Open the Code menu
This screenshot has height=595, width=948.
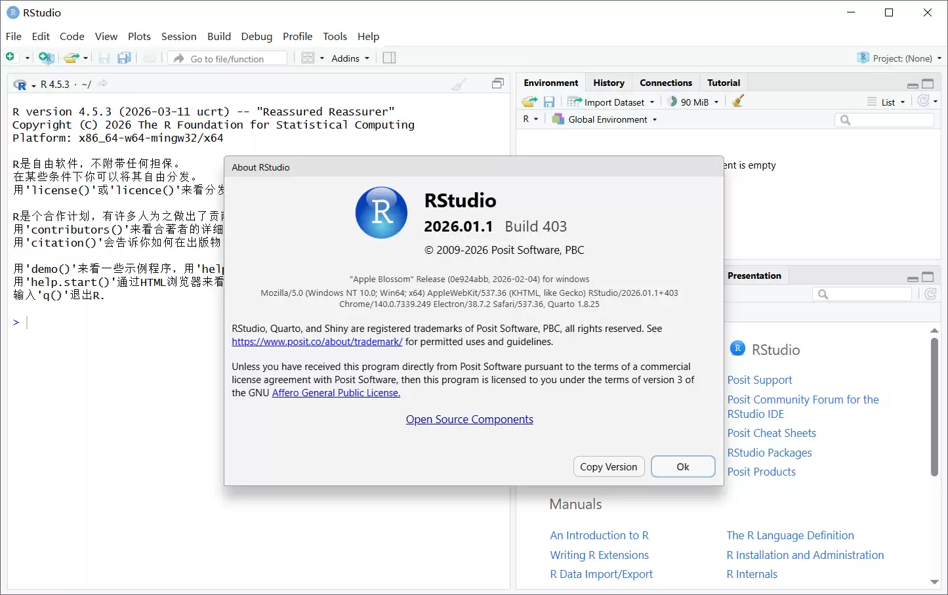point(72,36)
